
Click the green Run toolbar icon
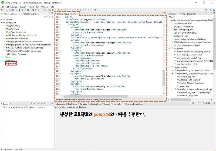click(28, 10)
